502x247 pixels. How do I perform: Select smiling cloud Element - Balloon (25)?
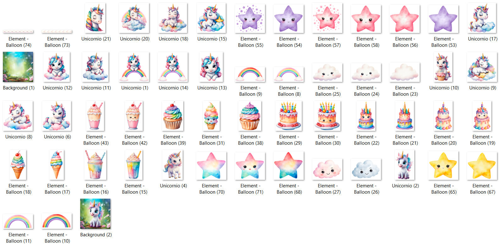pyautogui.click(x=327, y=72)
